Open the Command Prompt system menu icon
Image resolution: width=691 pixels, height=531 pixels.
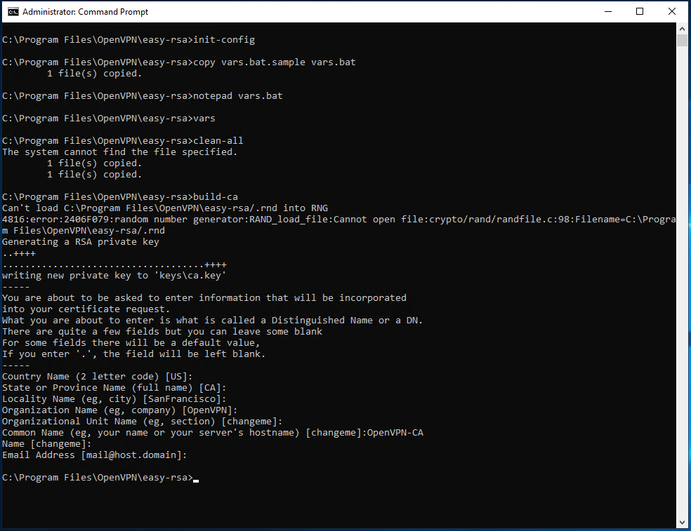[x=12, y=12]
